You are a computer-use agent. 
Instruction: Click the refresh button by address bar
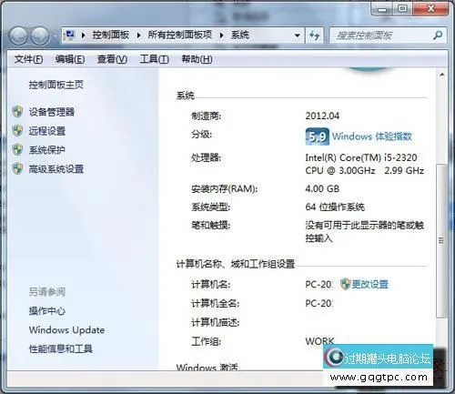(x=314, y=35)
